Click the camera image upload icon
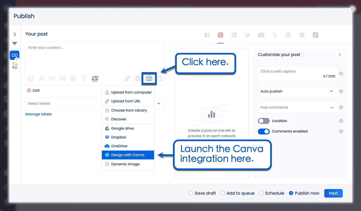The image size is (361, 211). pyautogui.click(x=149, y=79)
